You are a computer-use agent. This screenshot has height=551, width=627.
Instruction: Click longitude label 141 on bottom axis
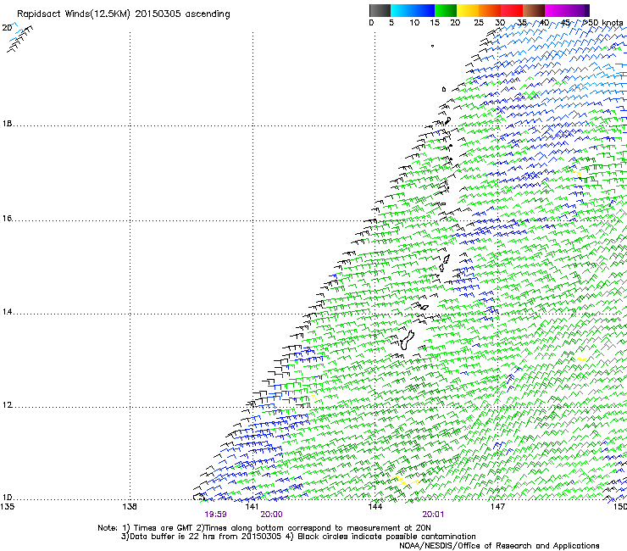(x=252, y=507)
